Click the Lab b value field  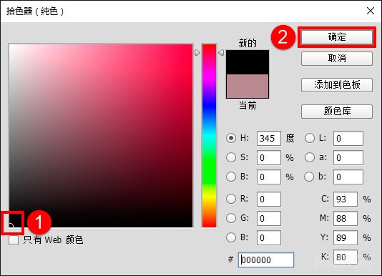click(x=348, y=177)
